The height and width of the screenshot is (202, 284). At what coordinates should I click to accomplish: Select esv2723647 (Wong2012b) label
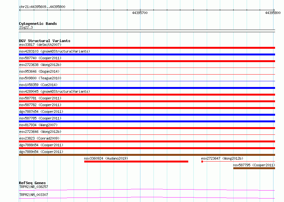[222, 158]
